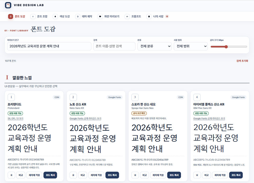Open Google Fonts license link for 노토 산스 KR
Screen dimensions: 254x183
[85, 118]
